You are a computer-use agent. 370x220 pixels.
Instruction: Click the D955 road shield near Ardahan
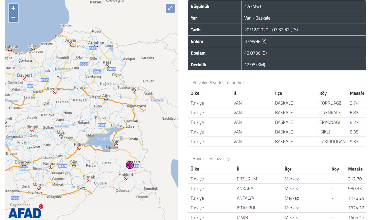[x=93, y=48]
